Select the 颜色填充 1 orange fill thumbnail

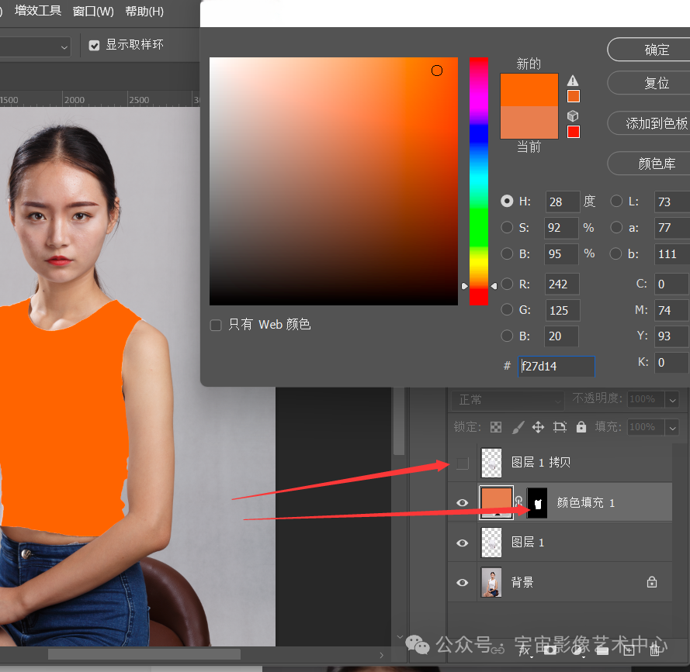tap(496, 503)
